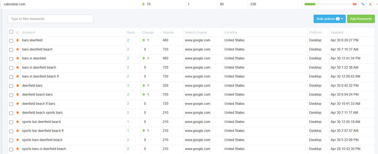Toggle star for 'deerfield beach bars' keyword
Screen dimensions: 378x154
point(18,94)
